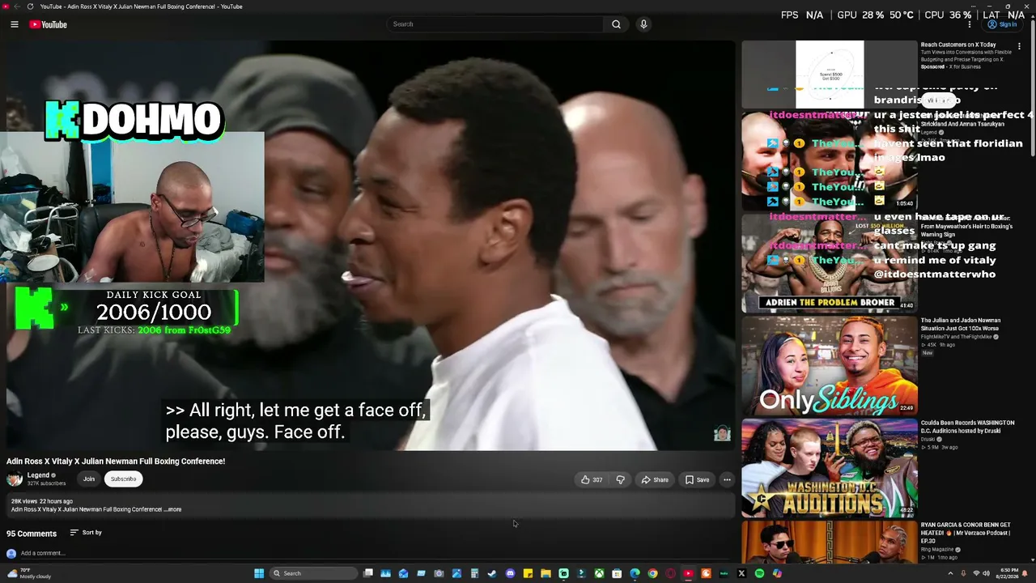This screenshot has width=1036, height=583.
Task: Open the Julian and Jadan Newman Situation title
Action: tap(960, 325)
